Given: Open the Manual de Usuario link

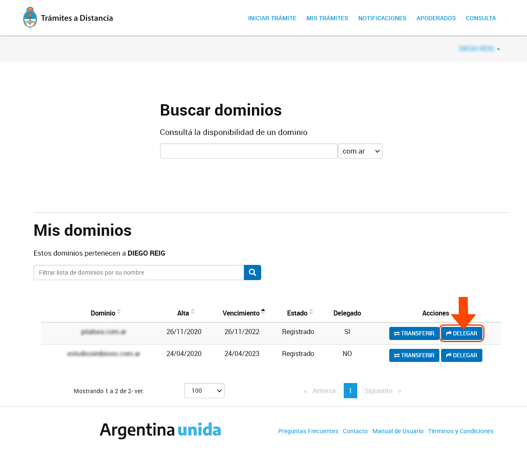Looking at the screenshot, I should (x=398, y=431).
